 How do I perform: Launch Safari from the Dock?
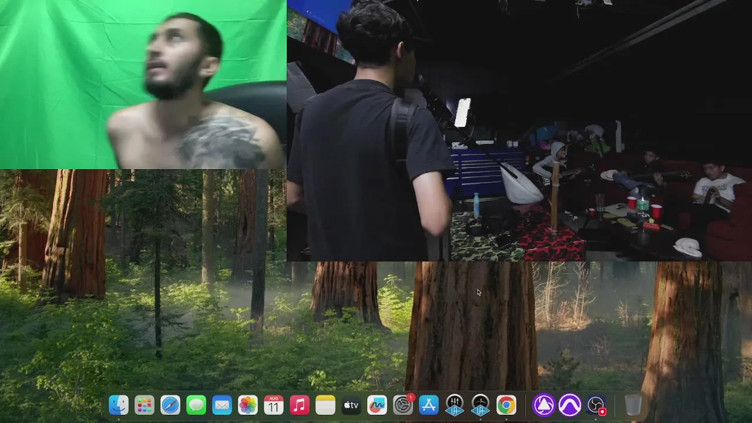[170, 405]
